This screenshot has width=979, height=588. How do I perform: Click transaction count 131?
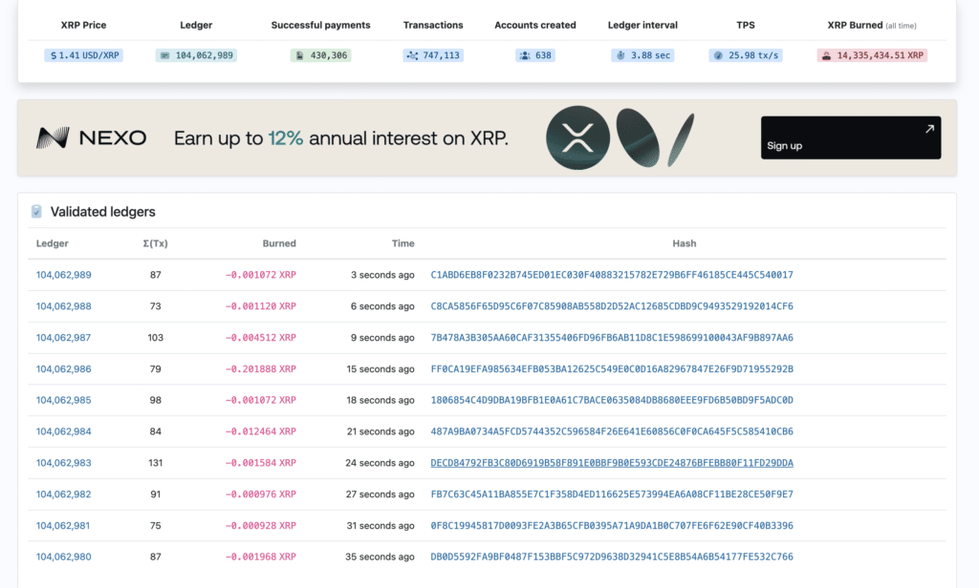point(156,463)
